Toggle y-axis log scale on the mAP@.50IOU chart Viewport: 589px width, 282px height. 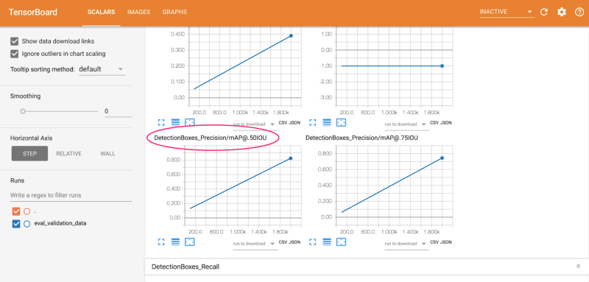pos(175,242)
